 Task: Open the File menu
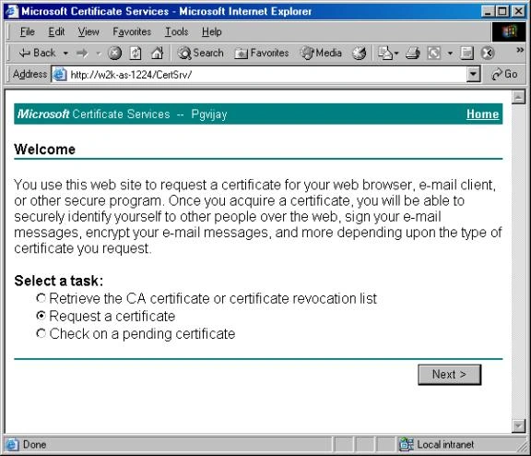(x=27, y=31)
